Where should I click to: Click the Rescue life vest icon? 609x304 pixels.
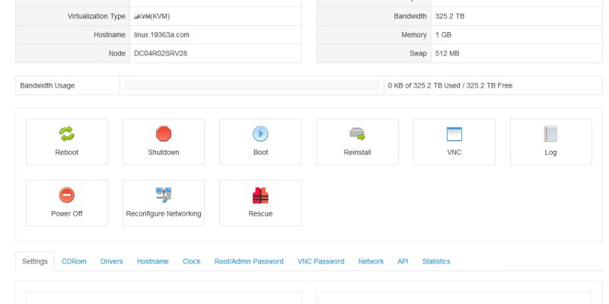click(260, 195)
